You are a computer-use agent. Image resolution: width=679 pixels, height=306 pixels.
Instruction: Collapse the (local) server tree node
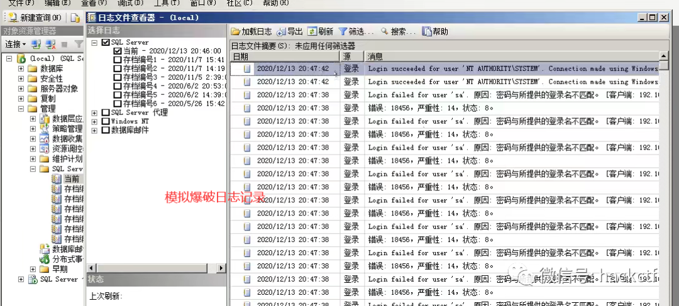coord(9,58)
